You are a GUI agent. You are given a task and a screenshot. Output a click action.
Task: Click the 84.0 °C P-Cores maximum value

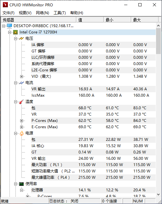(x=140, y=121)
